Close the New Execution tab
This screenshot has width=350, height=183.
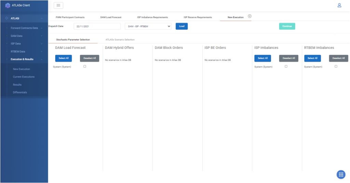pyautogui.click(x=250, y=16)
